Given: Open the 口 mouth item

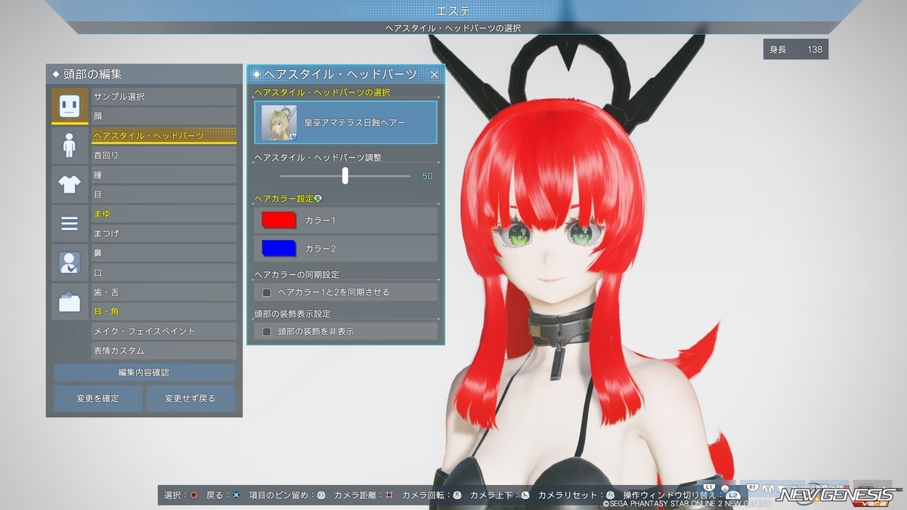Looking at the screenshot, I should point(164,272).
